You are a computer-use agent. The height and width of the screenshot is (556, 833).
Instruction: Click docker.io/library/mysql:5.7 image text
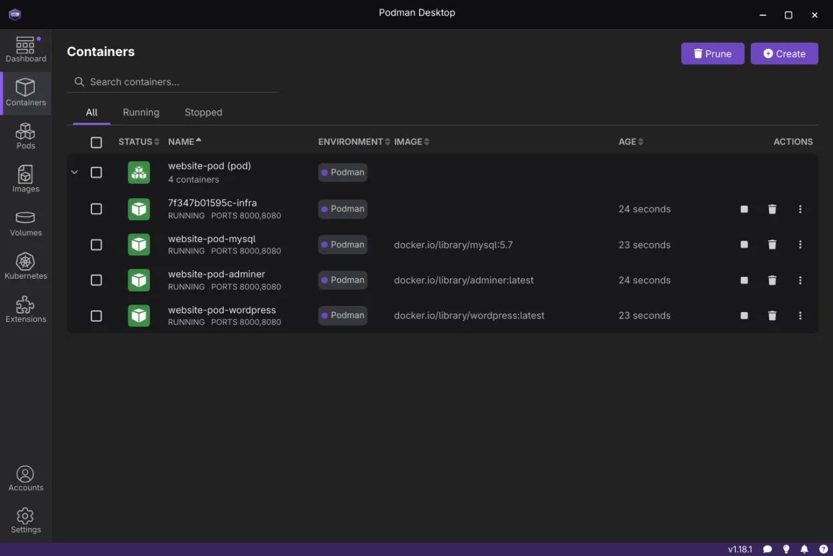point(453,245)
